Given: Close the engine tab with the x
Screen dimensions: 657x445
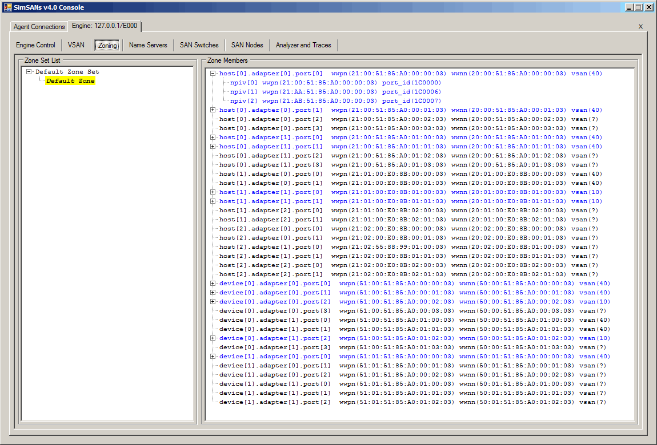Looking at the screenshot, I should click(x=640, y=26).
